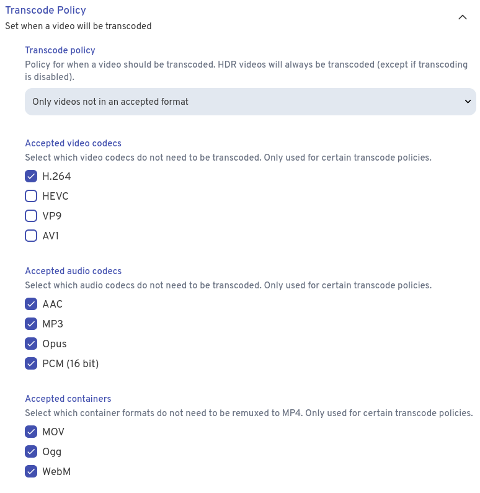Click 'Set when a video will be transcoded' subtitle
The height and width of the screenshot is (493, 480).
(78, 26)
